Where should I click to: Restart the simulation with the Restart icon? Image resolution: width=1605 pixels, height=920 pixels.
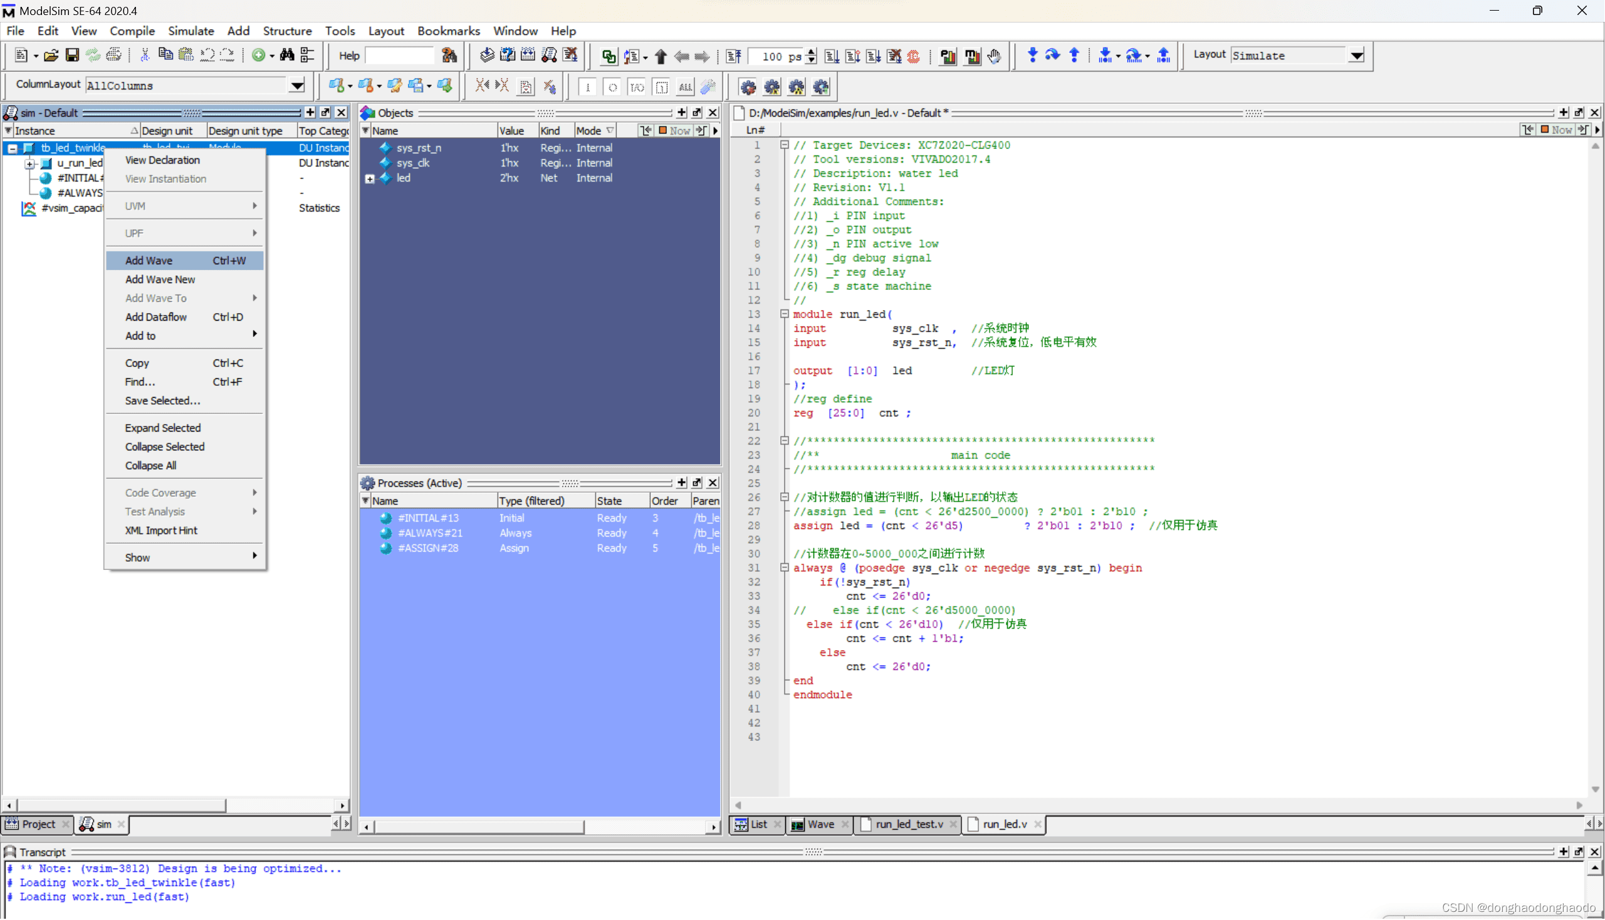pos(734,56)
